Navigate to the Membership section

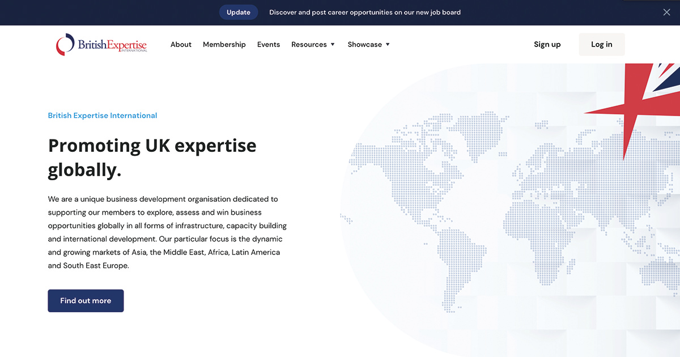(x=224, y=44)
